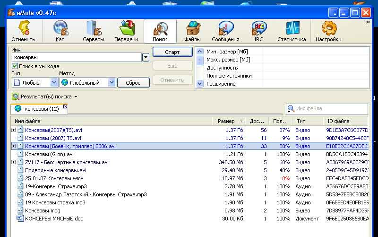Toggle the 'Поиск в уникоде' checkbox
This screenshot has height=237, width=378.
15,66
